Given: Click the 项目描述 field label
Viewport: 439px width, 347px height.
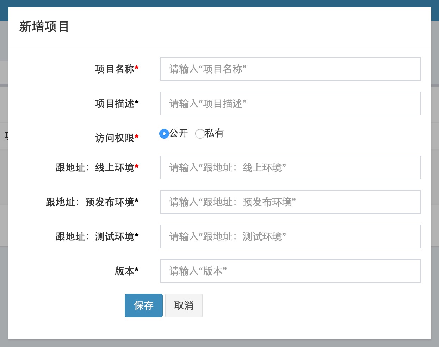Looking at the screenshot, I should tap(115, 103).
